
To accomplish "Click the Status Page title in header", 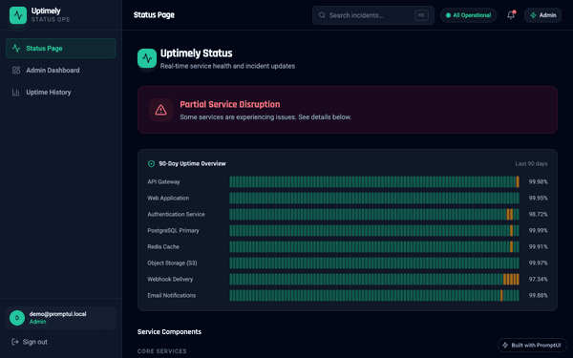I will click(154, 15).
